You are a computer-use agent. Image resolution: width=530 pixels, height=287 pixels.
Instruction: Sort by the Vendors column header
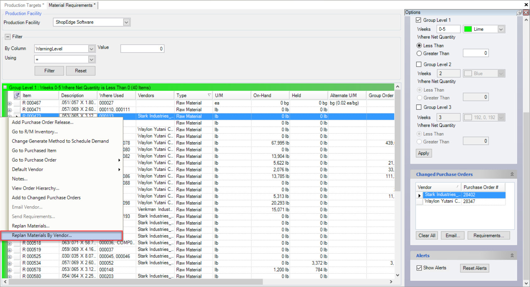click(x=155, y=95)
